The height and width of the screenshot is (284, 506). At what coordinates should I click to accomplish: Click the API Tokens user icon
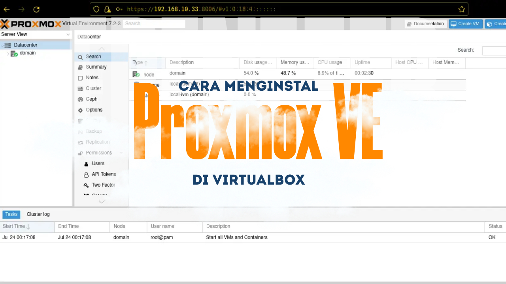click(87, 174)
